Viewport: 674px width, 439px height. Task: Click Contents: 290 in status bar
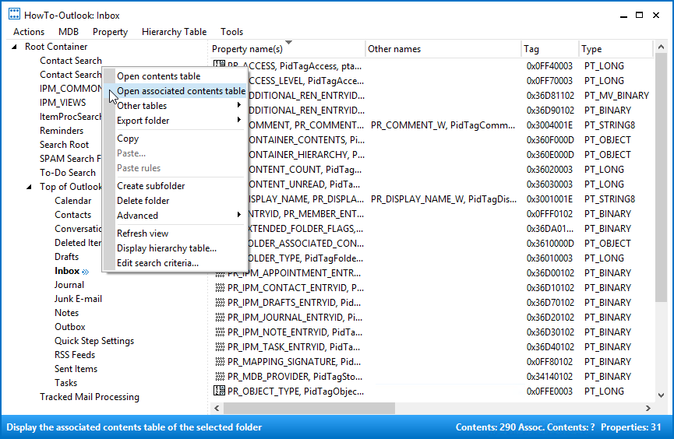click(x=485, y=427)
